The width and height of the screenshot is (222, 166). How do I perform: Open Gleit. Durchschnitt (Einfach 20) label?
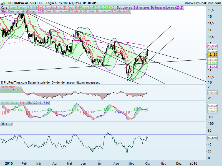[x=109, y=12]
